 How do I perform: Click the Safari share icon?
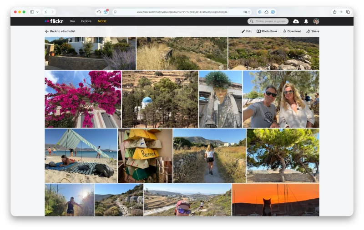click(x=334, y=12)
